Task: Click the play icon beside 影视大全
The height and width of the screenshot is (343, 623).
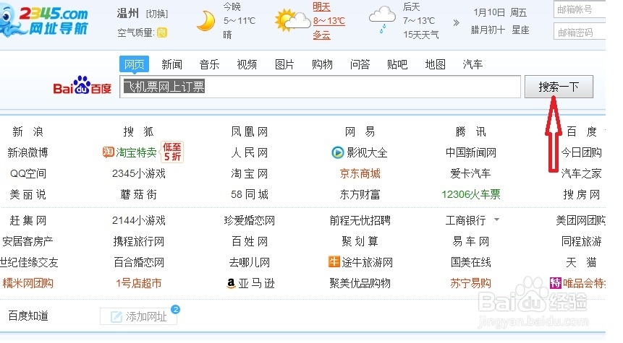Action: pyautogui.click(x=337, y=152)
